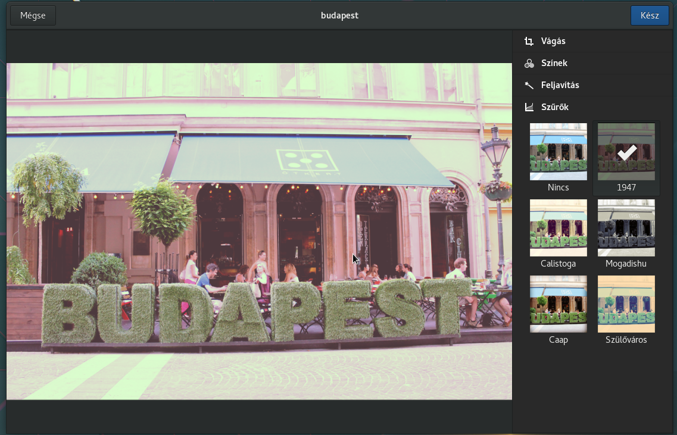
Task: Select the Caap filter thumbnail
Action: pos(558,304)
